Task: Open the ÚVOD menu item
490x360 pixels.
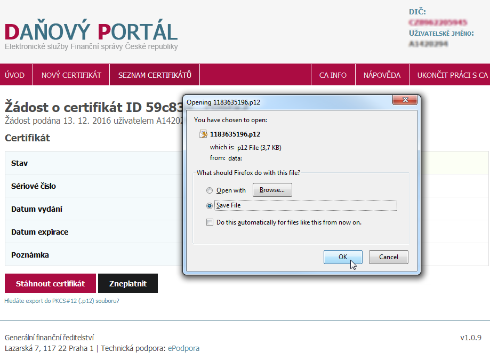Action: click(16, 75)
